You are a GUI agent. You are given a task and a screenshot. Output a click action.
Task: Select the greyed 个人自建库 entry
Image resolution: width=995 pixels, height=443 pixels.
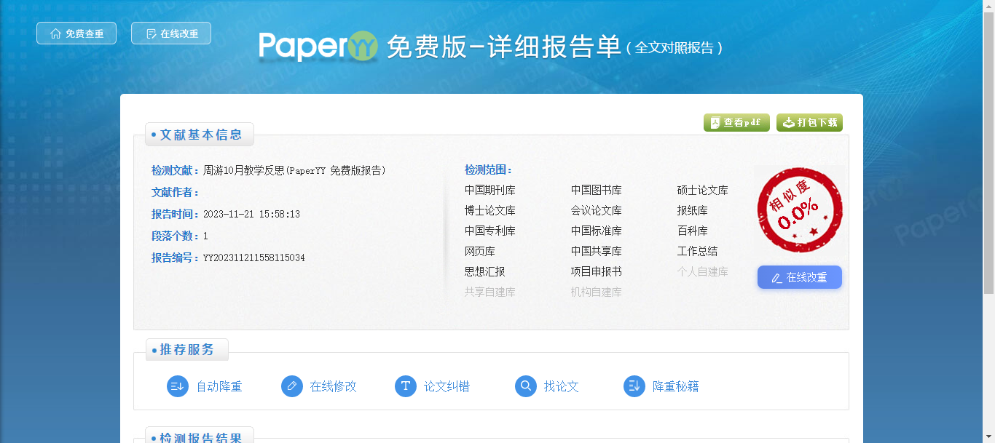click(x=703, y=272)
